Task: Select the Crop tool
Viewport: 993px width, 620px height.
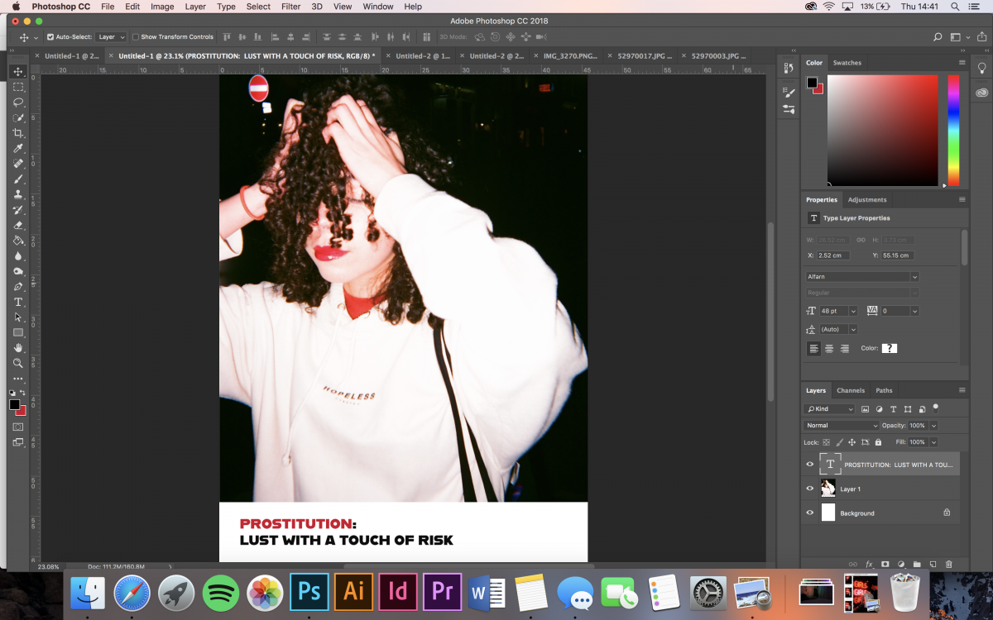Action: coord(18,133)
